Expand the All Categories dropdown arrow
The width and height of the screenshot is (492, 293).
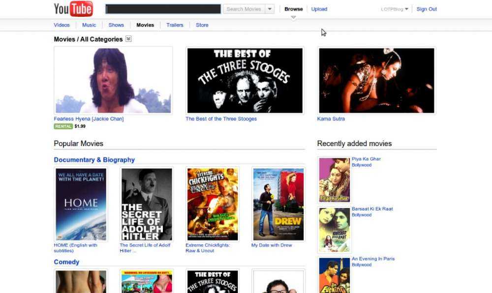click(x=128, y=39)
